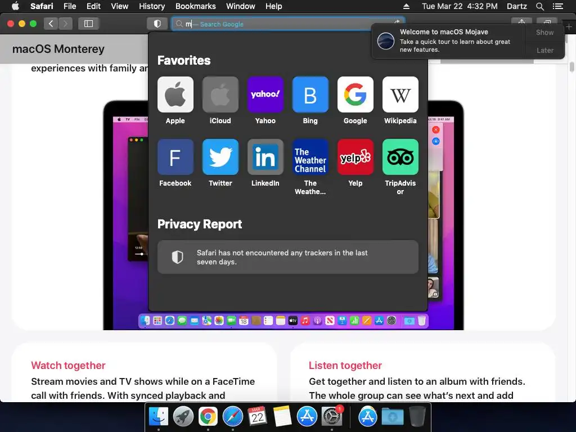Viewport: 576px width, 432px height.
Task: Open Google Chrome from the Dock
Action: coord(208,416)
